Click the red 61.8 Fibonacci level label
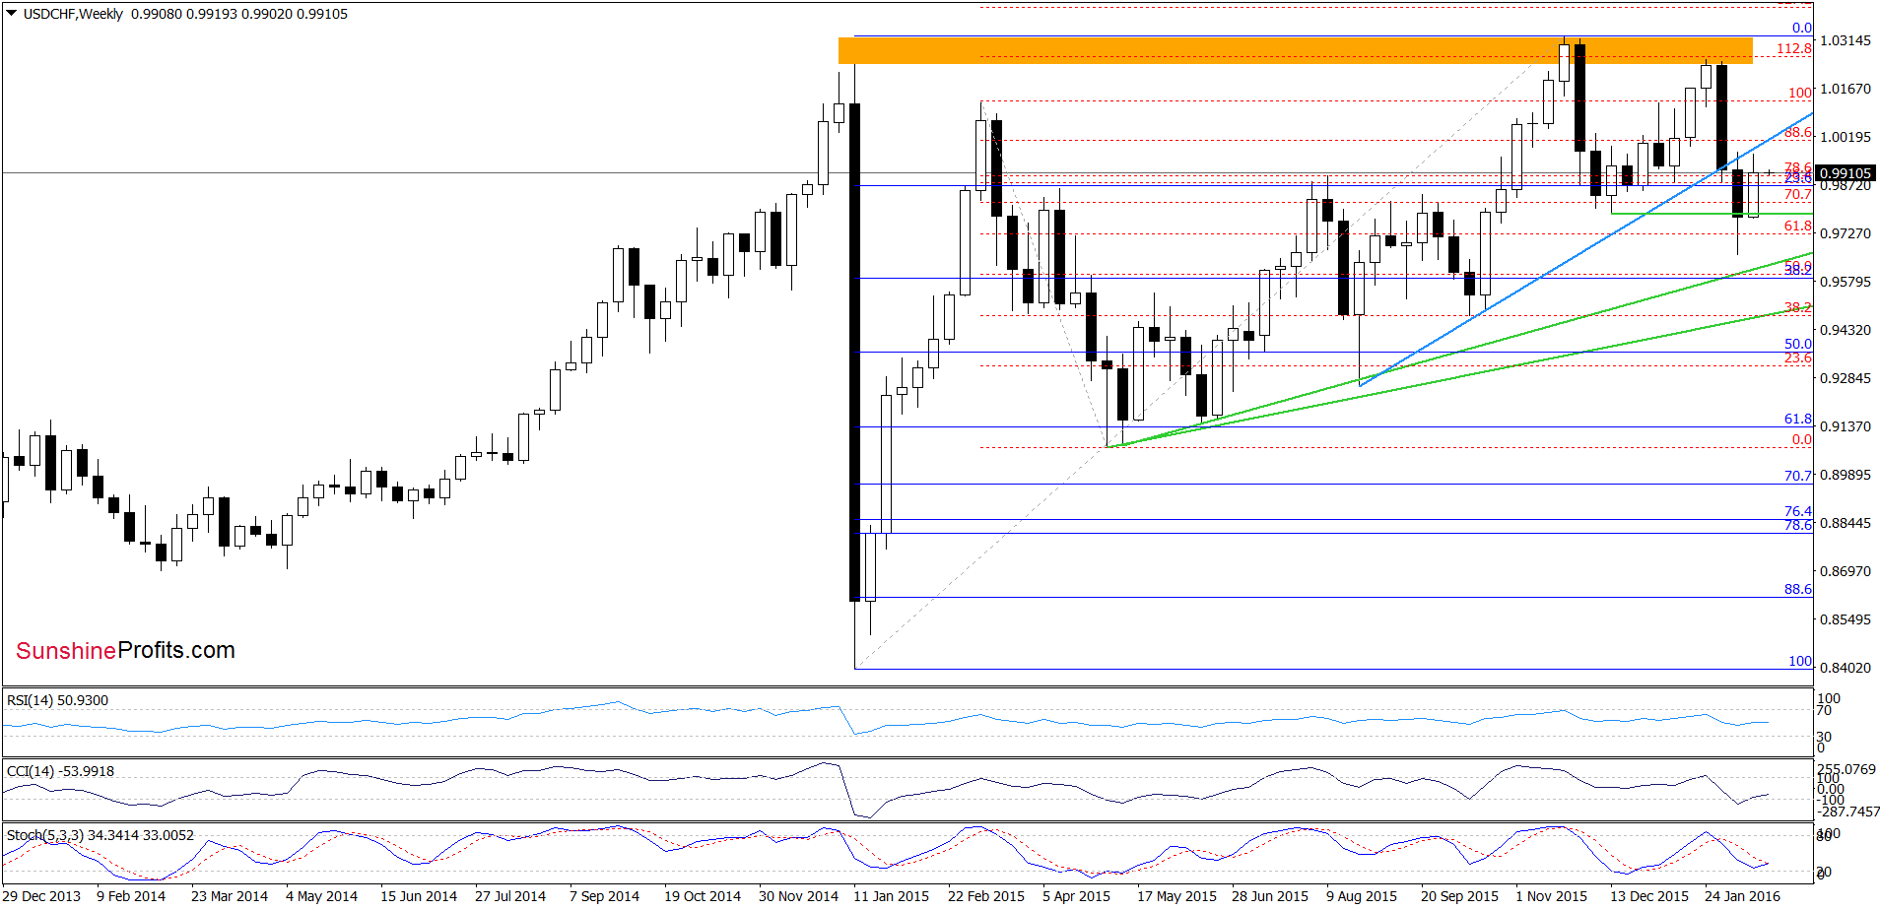This screenshot has width=1880, height=910. click(x=1798, y=226)
